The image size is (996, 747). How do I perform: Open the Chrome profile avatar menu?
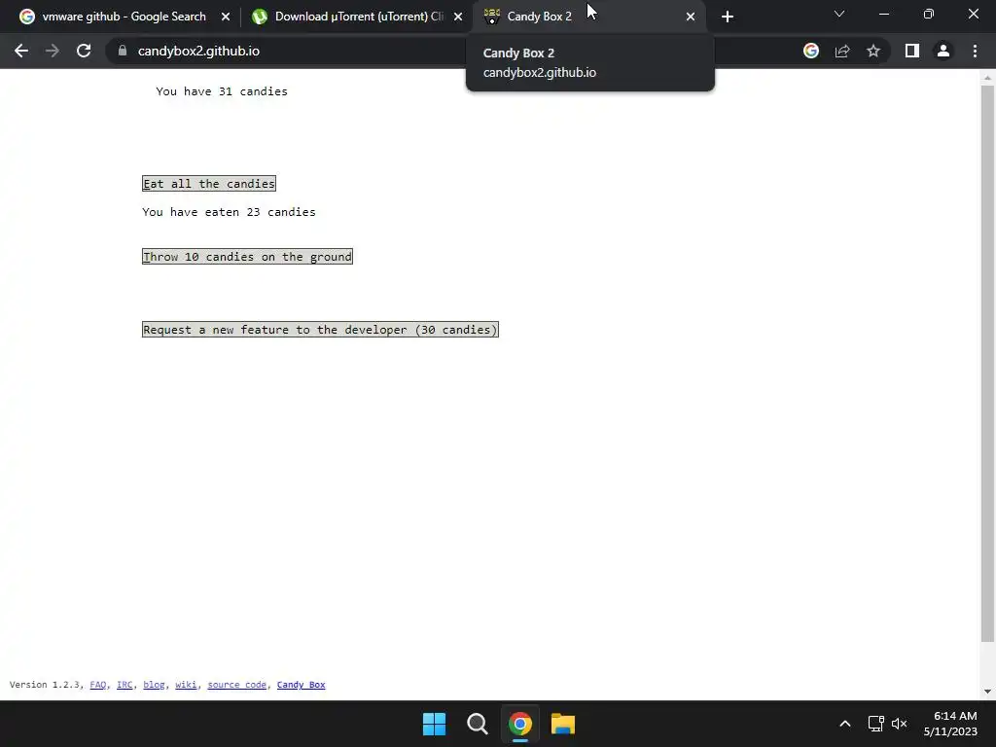point(943,51)
